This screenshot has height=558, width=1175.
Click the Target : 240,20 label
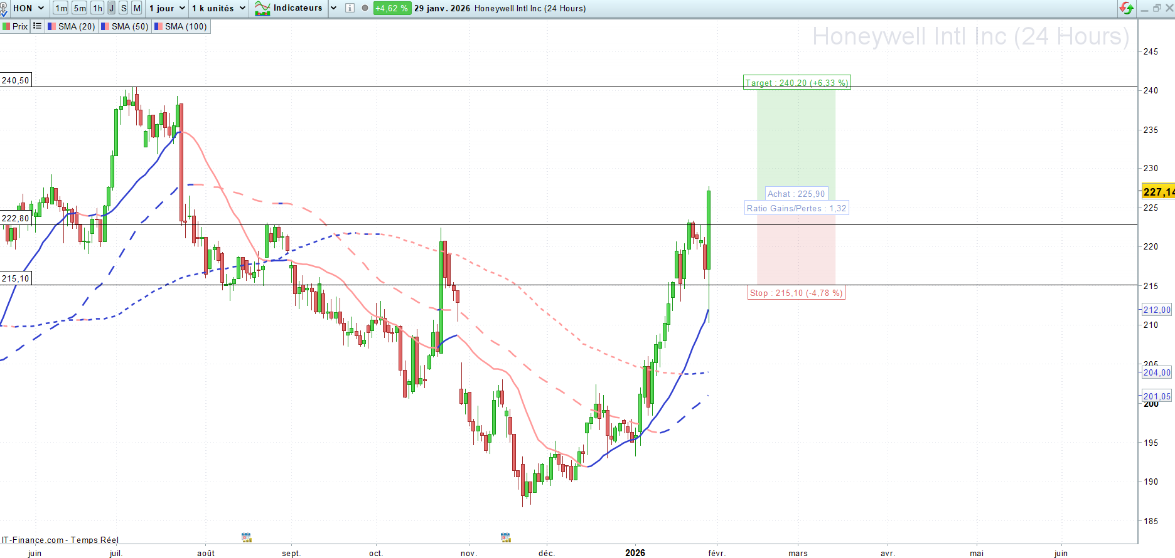coord(797,83)
